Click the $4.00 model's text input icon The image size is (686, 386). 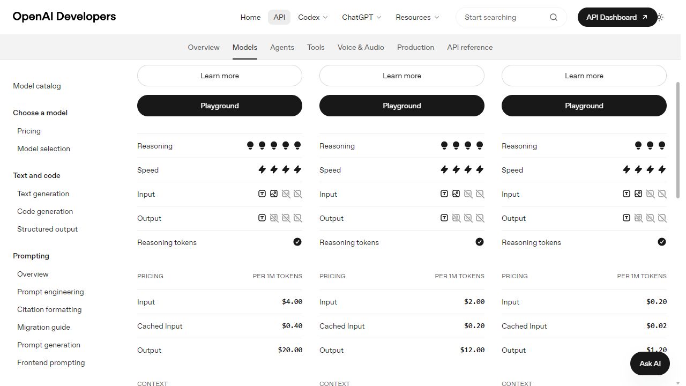pos(262,194)
